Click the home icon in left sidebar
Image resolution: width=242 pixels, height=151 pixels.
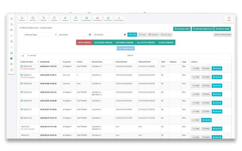point(11,19)
